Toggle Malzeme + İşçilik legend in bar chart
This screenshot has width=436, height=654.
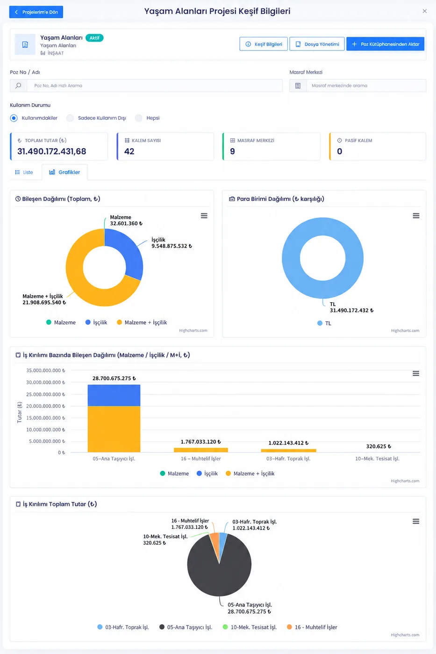250,474
